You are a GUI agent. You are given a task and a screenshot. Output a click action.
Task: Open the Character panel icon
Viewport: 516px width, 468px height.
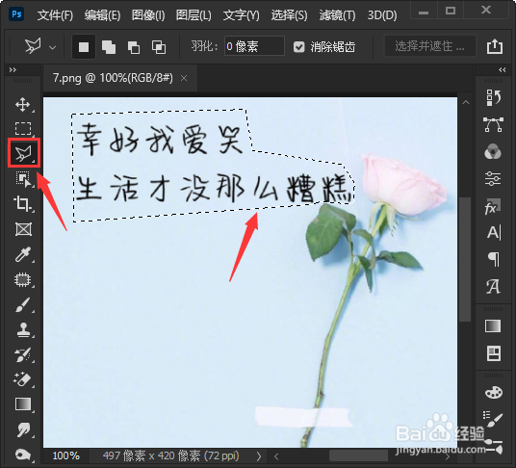494,233
